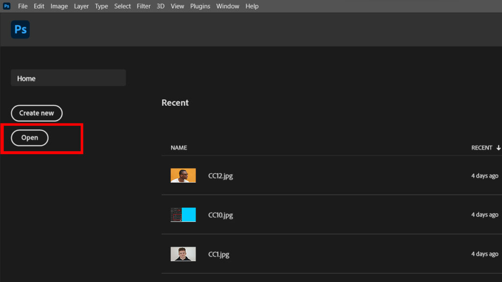The width and height of the screenshot is (502, 282).
Task: Open the Layer menu
Action: pos(81,6)
